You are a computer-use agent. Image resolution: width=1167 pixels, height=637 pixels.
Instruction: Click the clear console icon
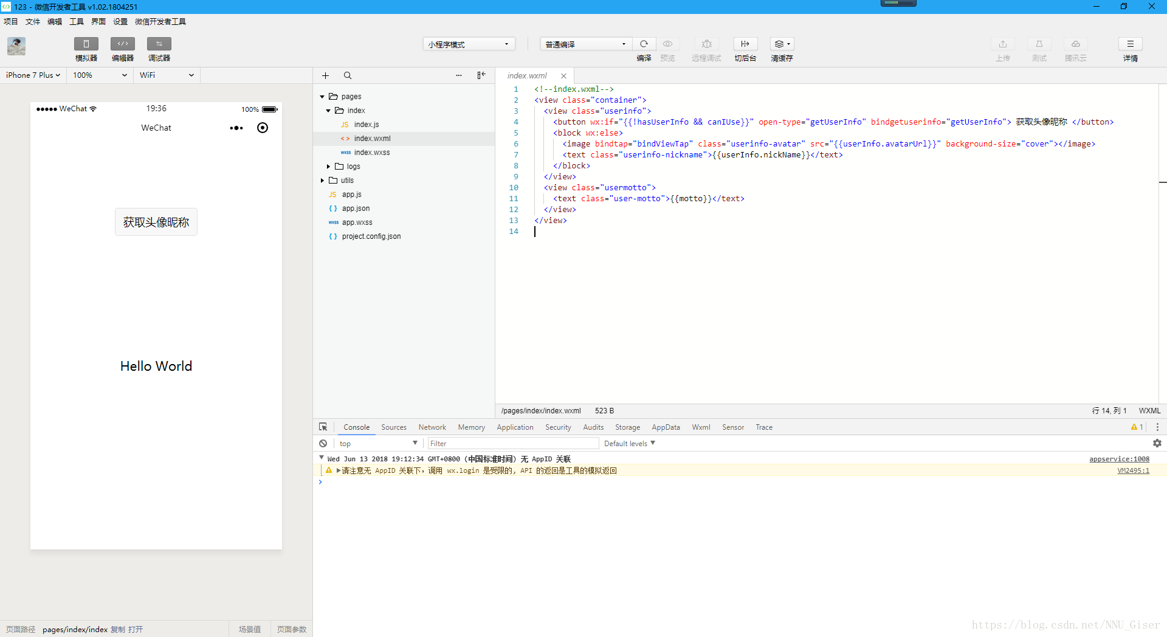click(x=323, y=444)
